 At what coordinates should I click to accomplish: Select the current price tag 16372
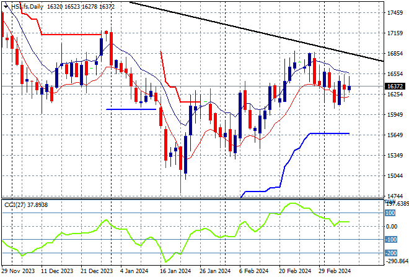point(395,86)
